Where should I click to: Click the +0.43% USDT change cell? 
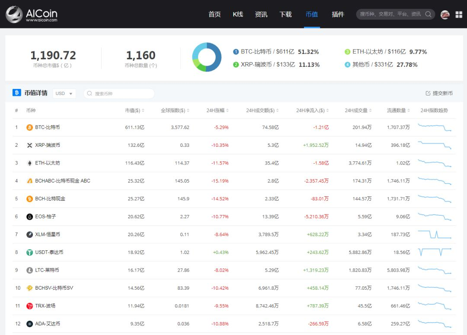[x=221, y=252]
